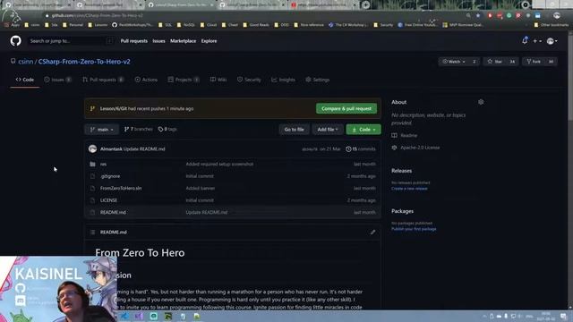
Task: Click 'Added banner' commit message
Action: pyautogui.click(x=201, y=189)
